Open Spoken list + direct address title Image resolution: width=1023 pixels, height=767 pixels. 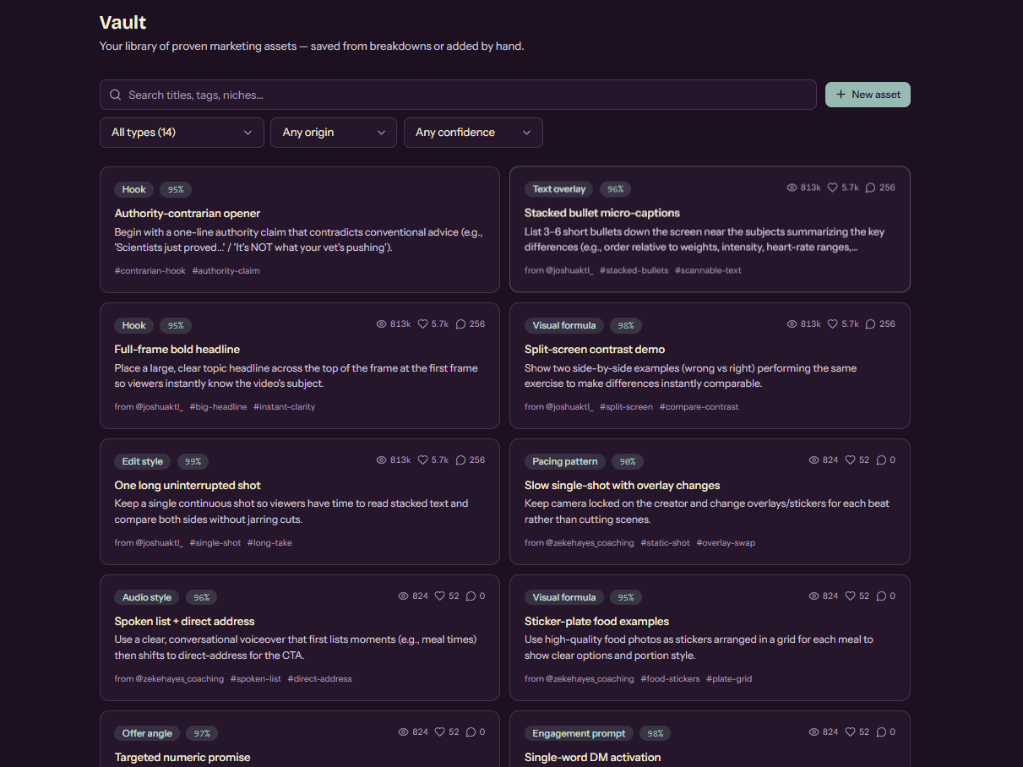[184, 621]
